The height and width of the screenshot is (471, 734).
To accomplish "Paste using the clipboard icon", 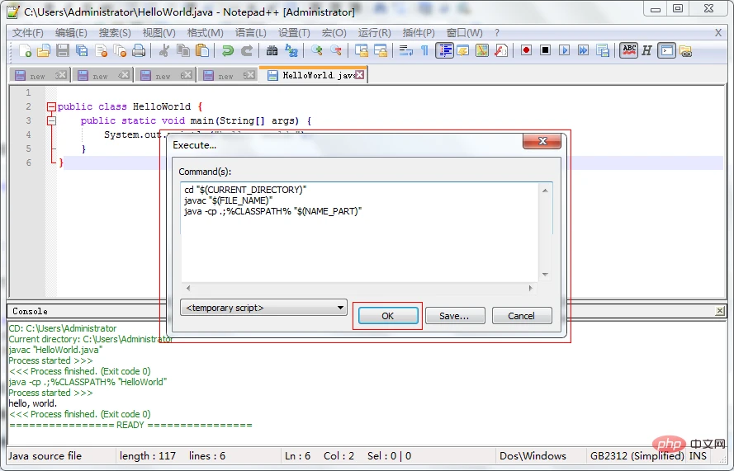I will pyautogui.click(x=202, y=50).
